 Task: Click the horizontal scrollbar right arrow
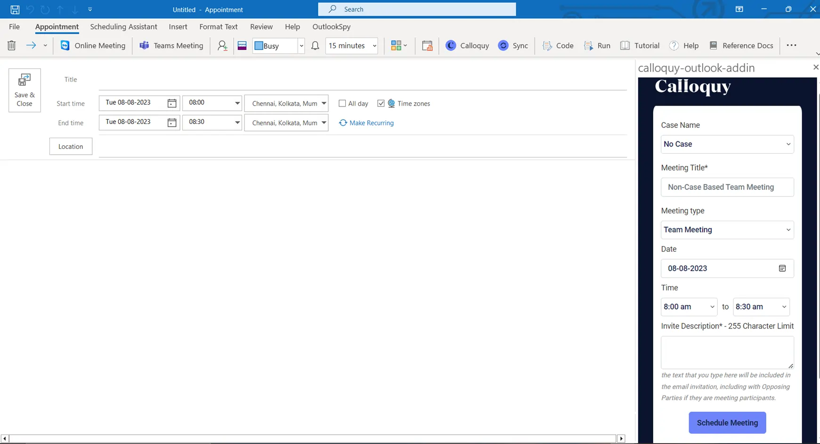tap(621, 439)
